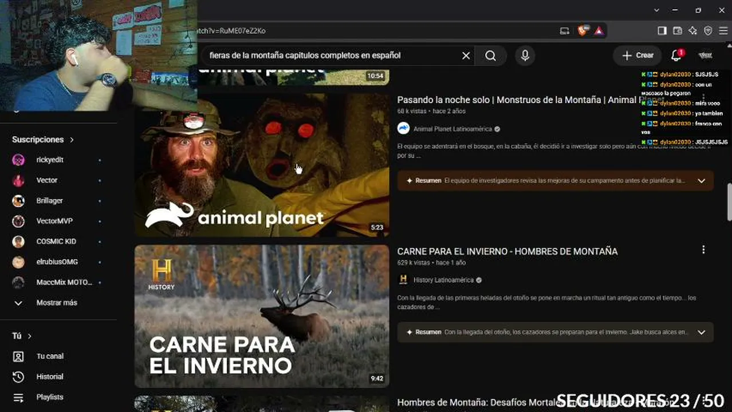The height and width of the screenshot is (412, 732).
Task: Expand the Resumen under Carne para el invierno
Action: pyautogui.click(x=701, y=332)
